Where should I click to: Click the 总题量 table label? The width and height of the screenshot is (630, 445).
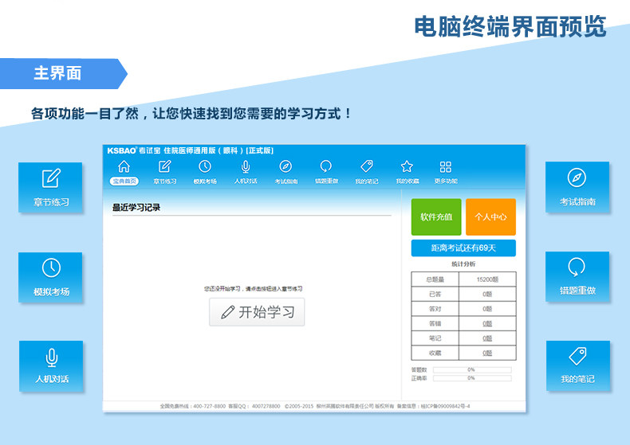click(x=435, y=279)
